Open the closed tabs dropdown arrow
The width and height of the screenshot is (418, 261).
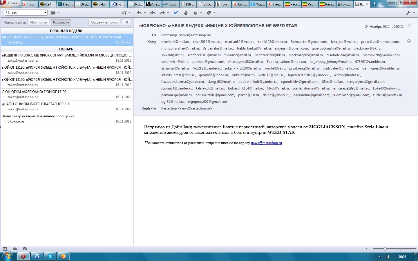382,4
